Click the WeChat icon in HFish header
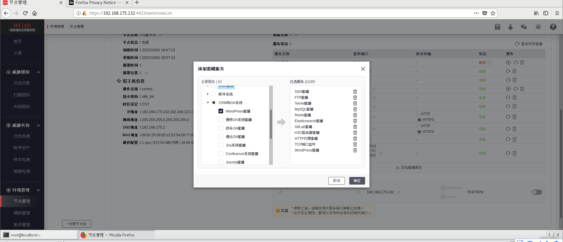The height and width of the screenshot is (242, 563). tap(524, 27)
